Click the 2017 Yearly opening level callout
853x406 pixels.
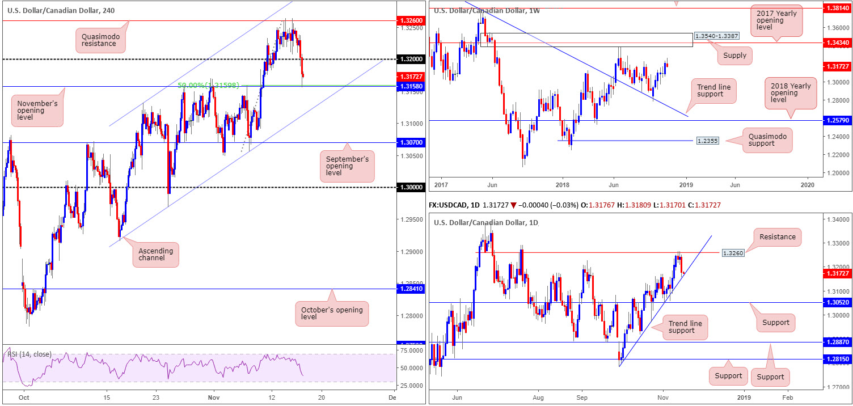[777, 22]
